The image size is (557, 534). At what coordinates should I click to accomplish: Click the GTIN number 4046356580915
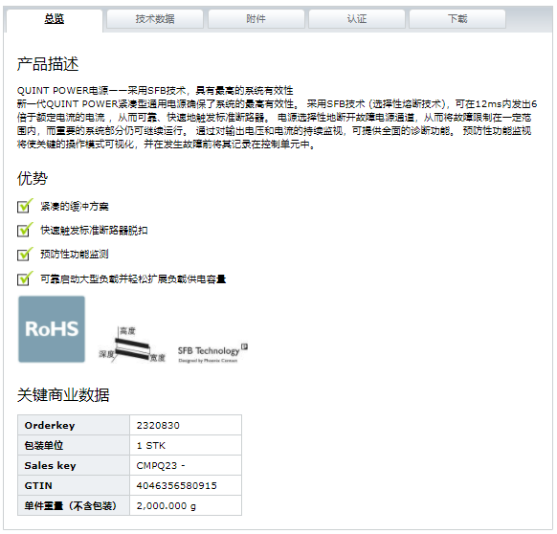click(x=176, y=485)
